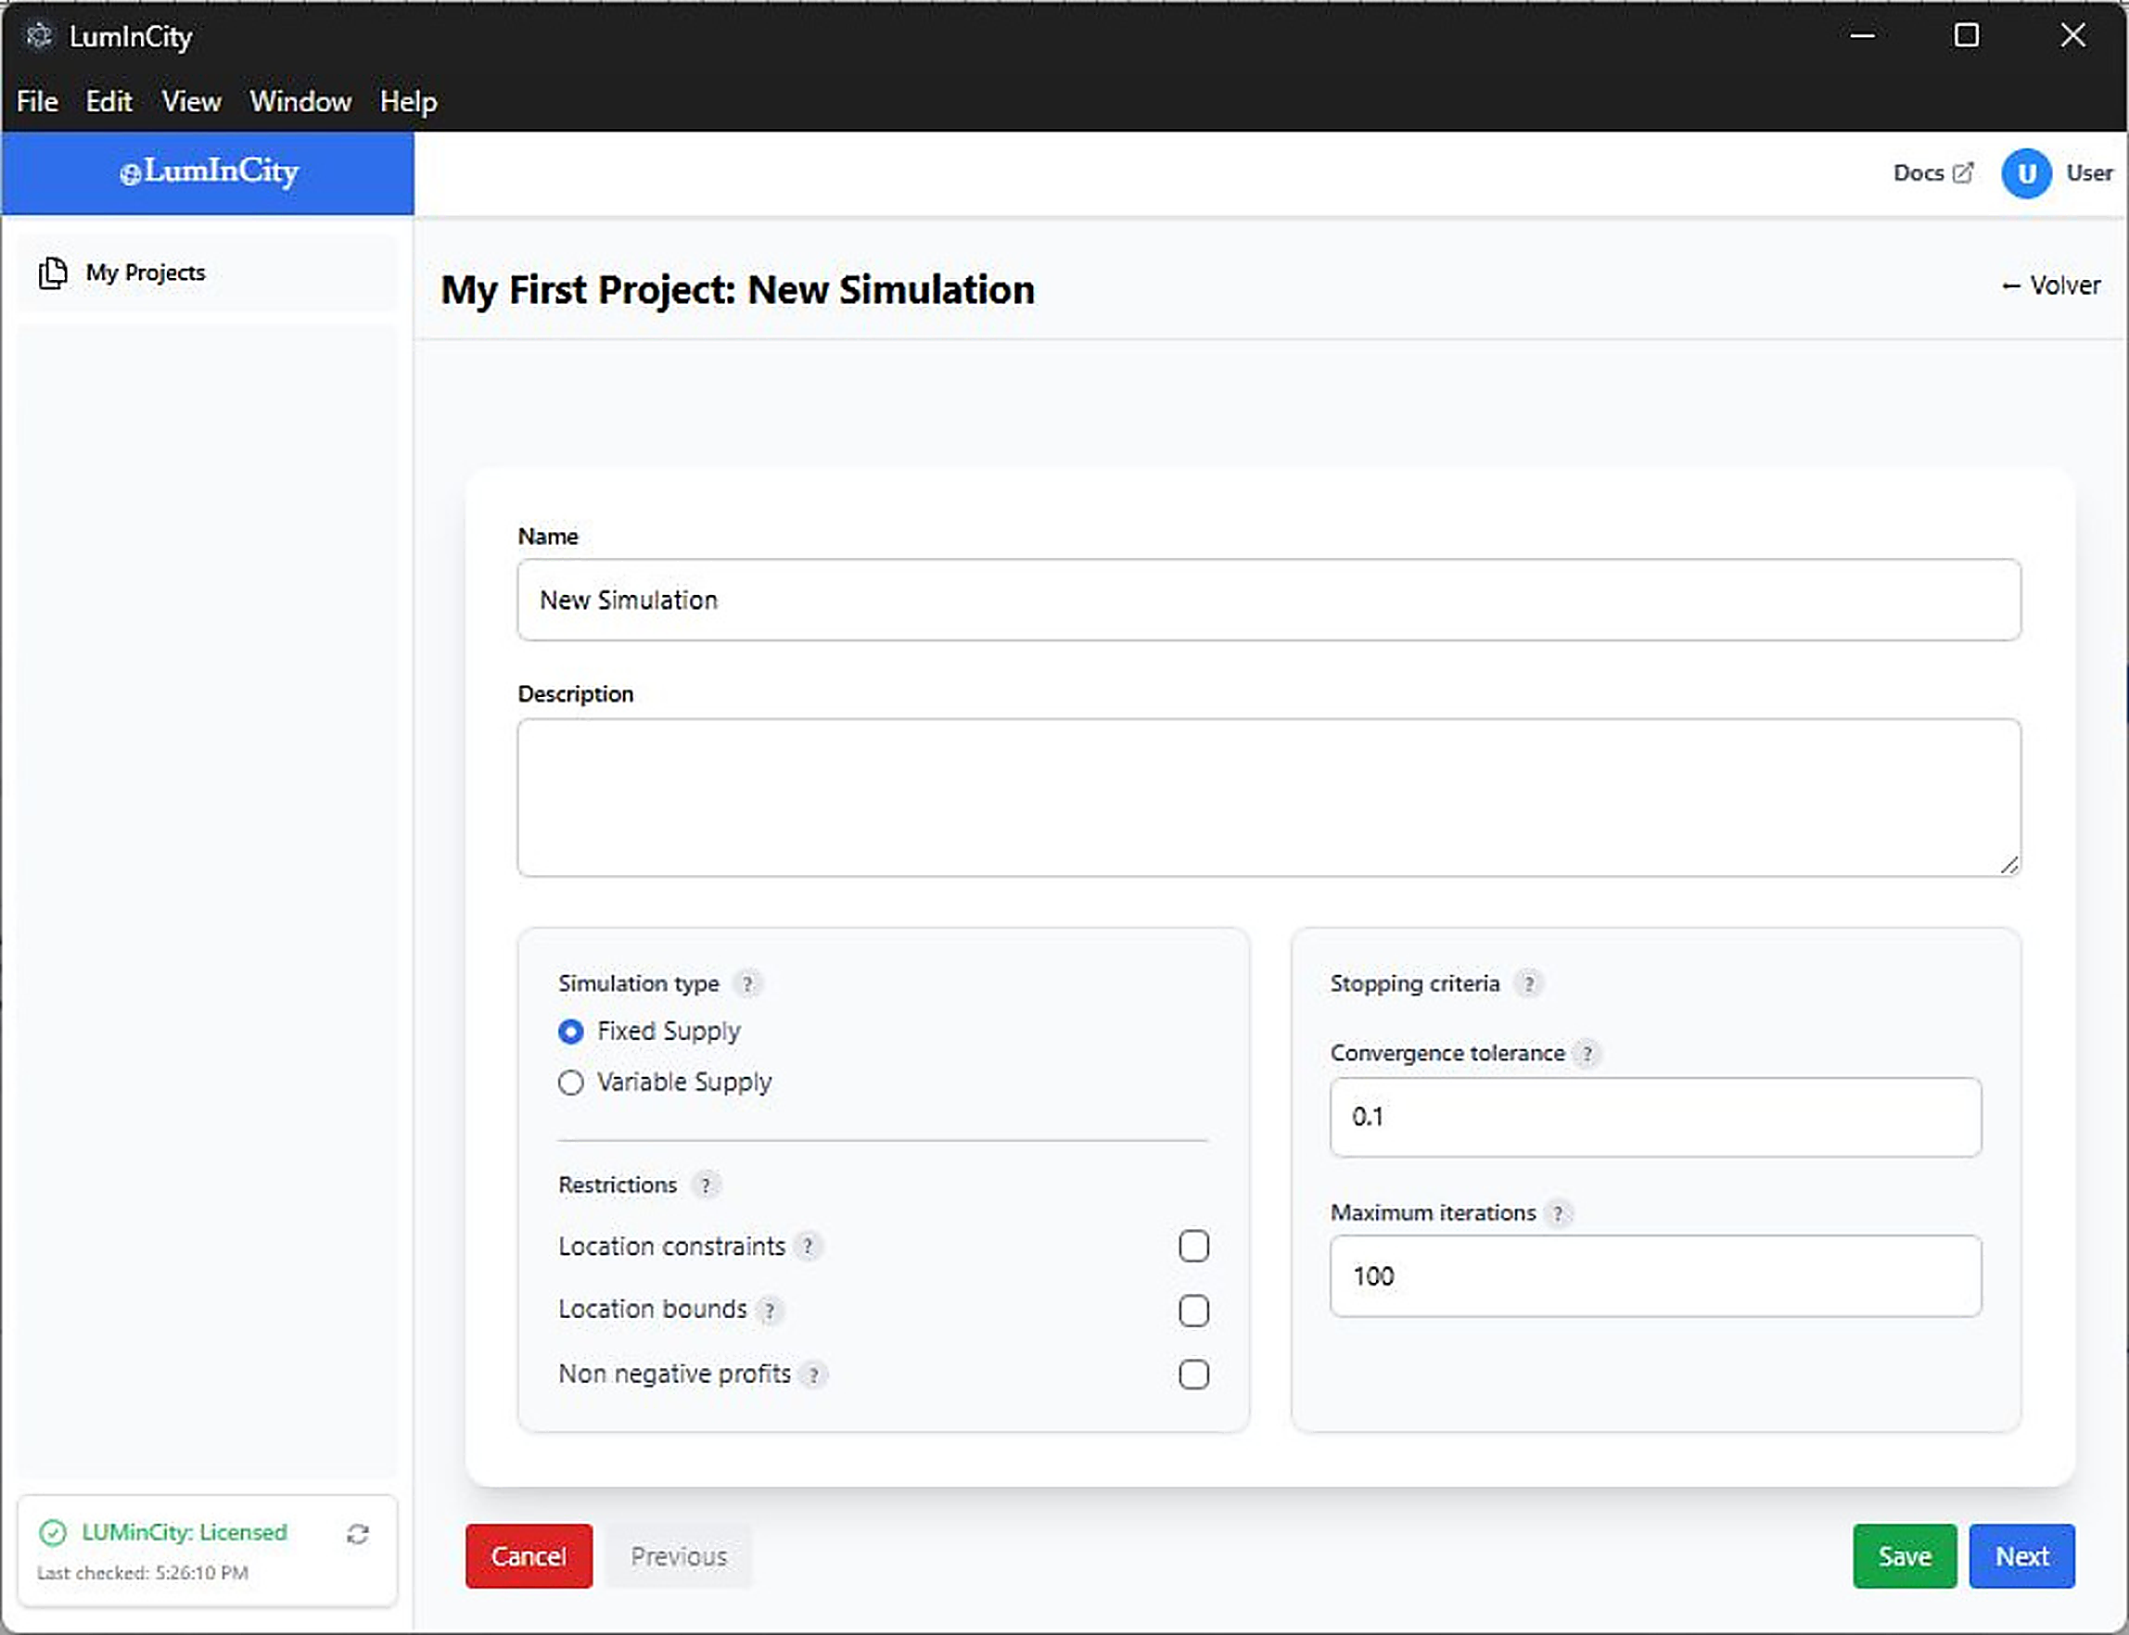Open the File menu
This screenshot has width=2129, height=1635.
click(38, 101)
